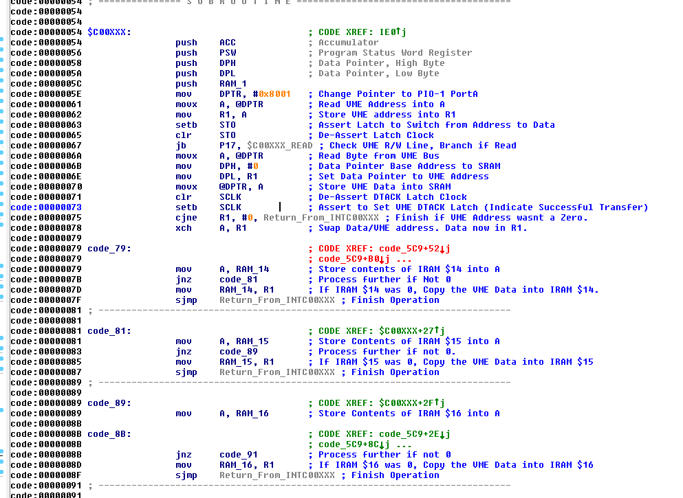683x498 pixels.
Task: Select the code_8B: label
Action: click(x=109, y=434)
